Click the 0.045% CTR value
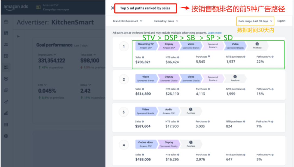This screenshot has height=167, width=294. click(47, 91)
